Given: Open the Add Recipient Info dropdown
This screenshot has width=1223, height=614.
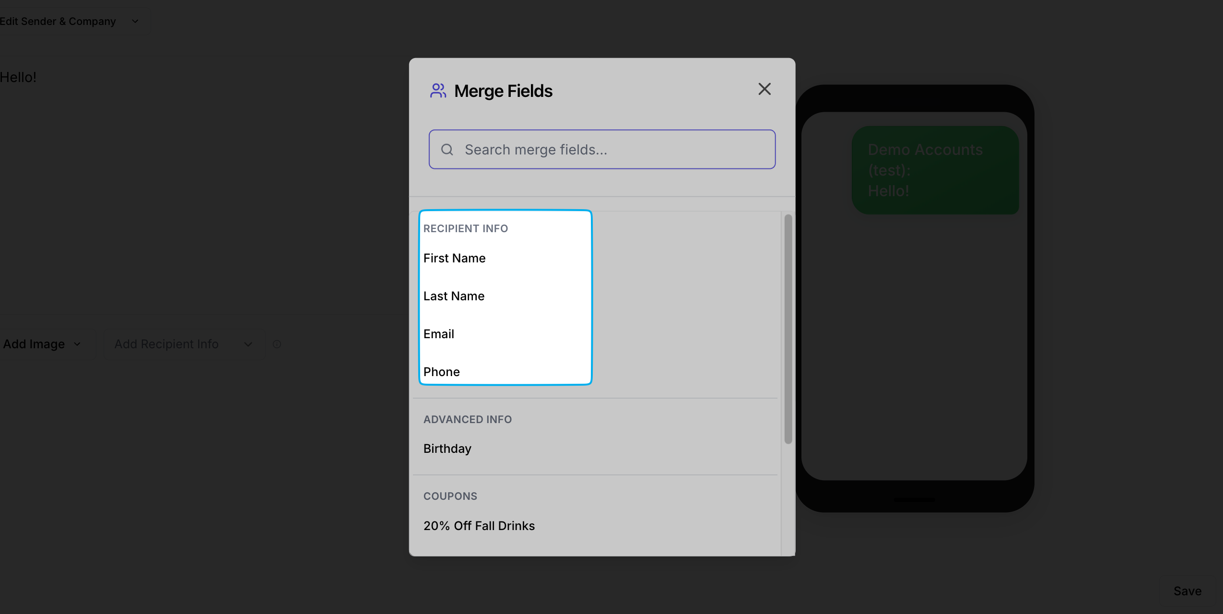Looking at the screenshot, I should 184,344.
